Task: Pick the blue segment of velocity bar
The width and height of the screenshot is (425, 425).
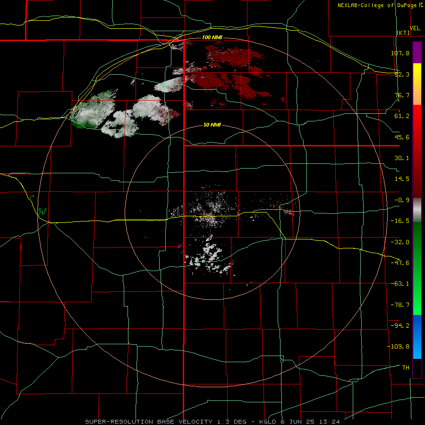Action: (417, 337)
